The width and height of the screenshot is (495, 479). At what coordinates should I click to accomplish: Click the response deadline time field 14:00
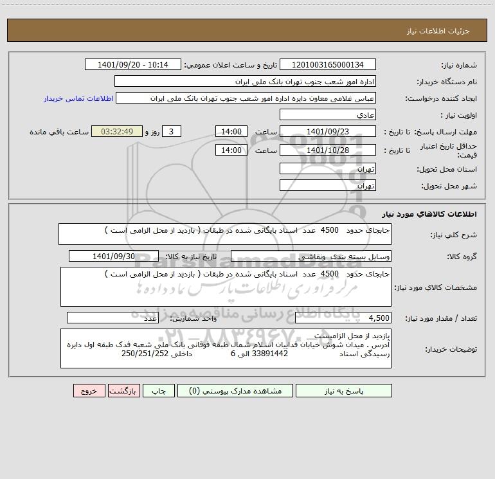click(231, 131)
